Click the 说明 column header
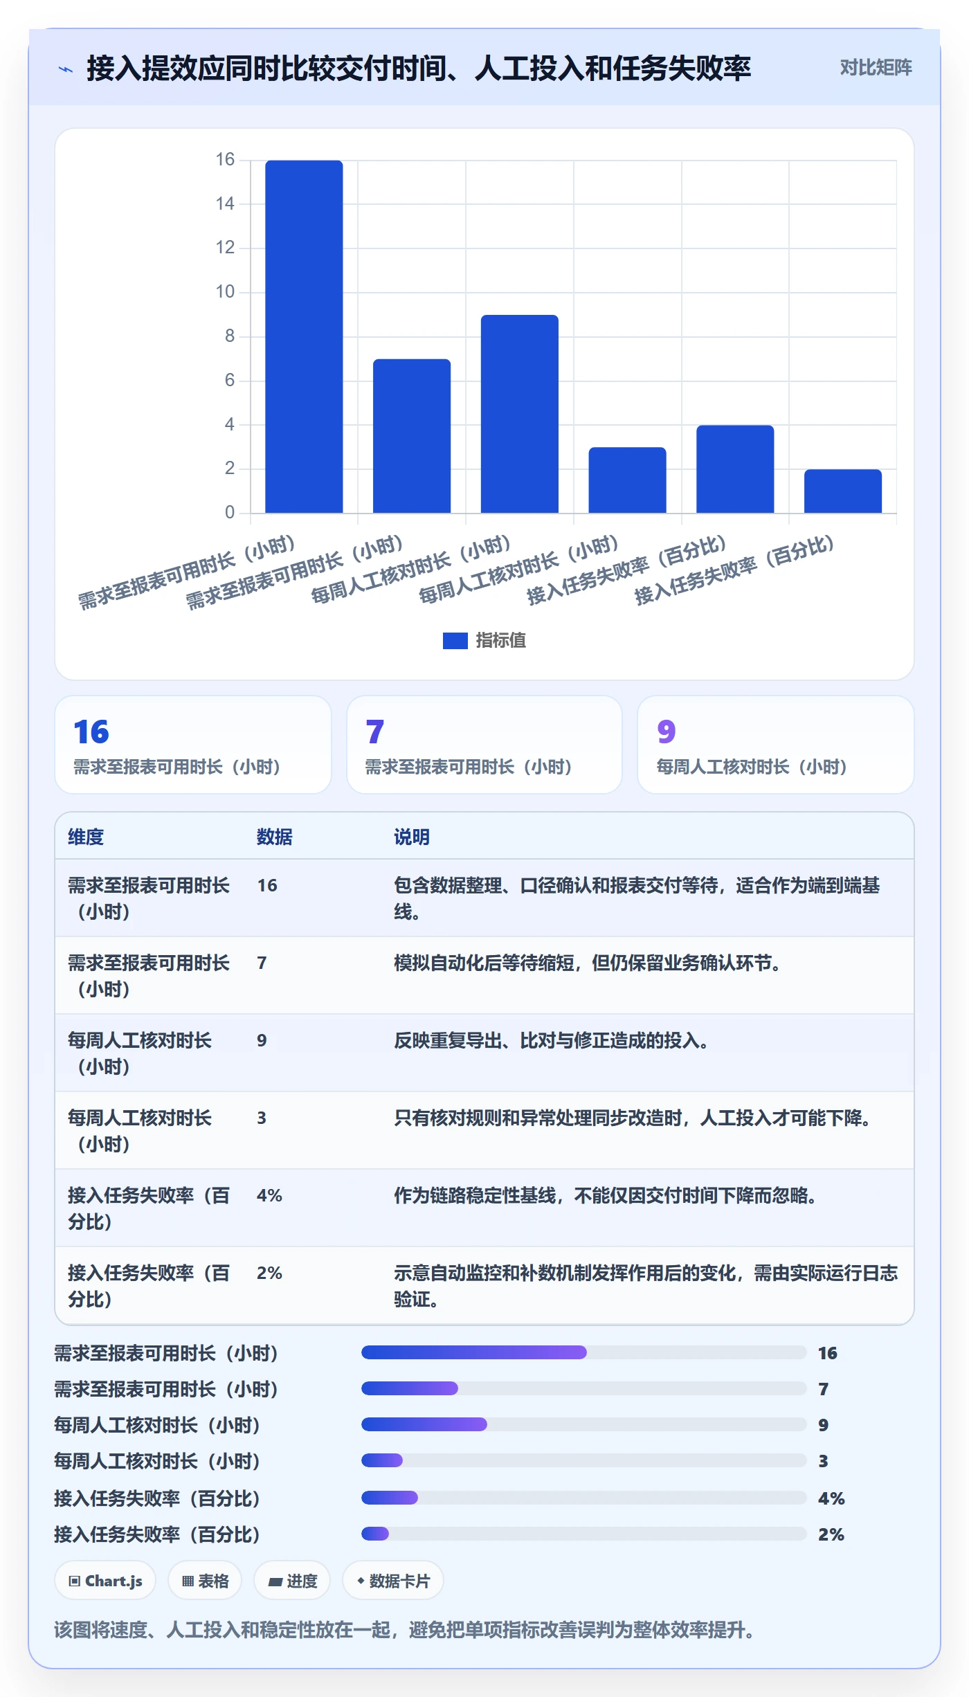Screen dimensions: 969x1697 412,837
